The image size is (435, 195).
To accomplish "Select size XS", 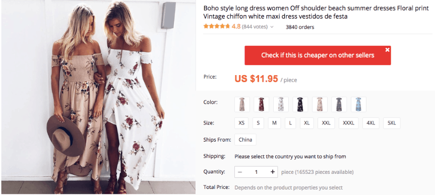I will coord(241,123).
